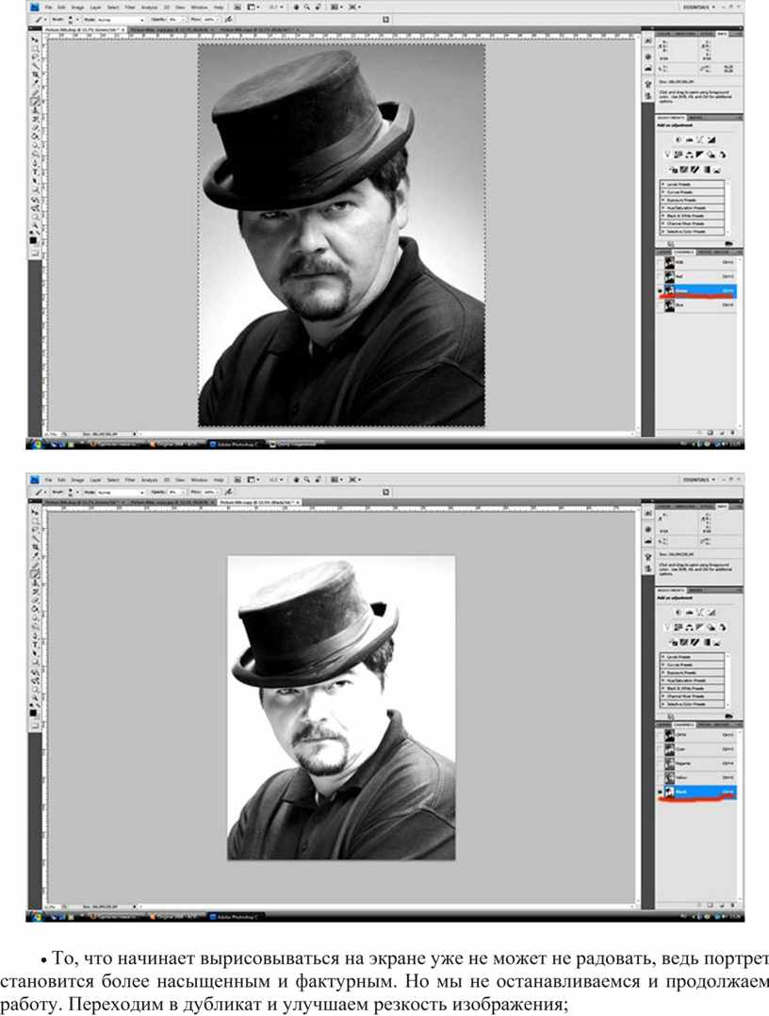Show the RGB composite channel's eye in upper window

(661, 262)
